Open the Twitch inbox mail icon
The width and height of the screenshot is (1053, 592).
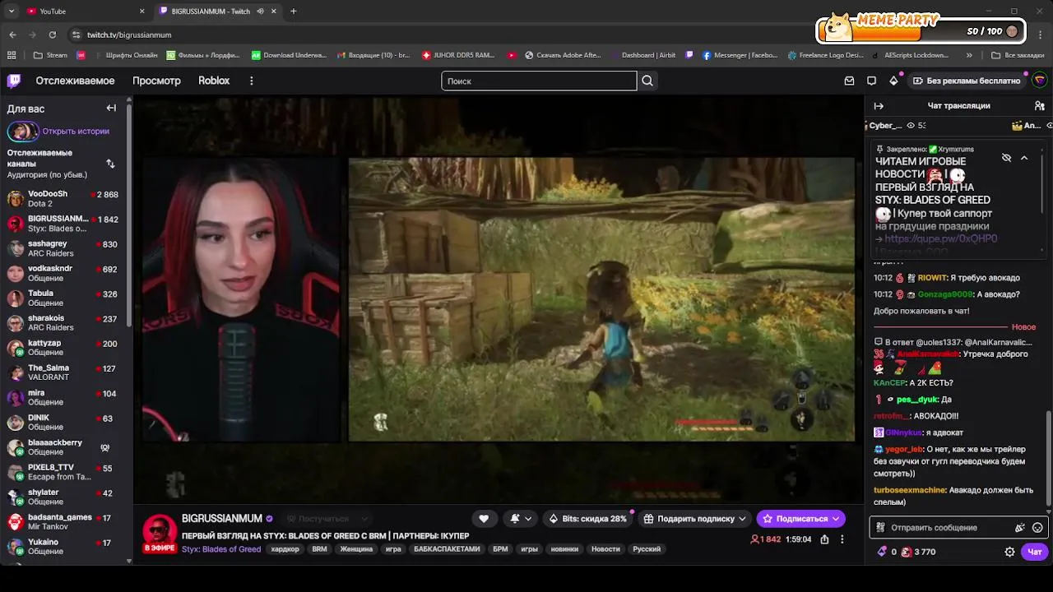tap(849, 81)
